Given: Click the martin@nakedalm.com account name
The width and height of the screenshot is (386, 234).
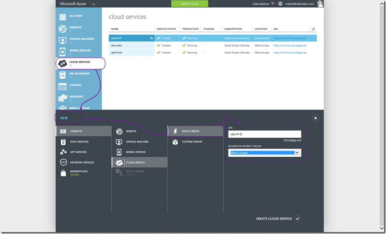Looking at the screenshot, I should [300, 4].
